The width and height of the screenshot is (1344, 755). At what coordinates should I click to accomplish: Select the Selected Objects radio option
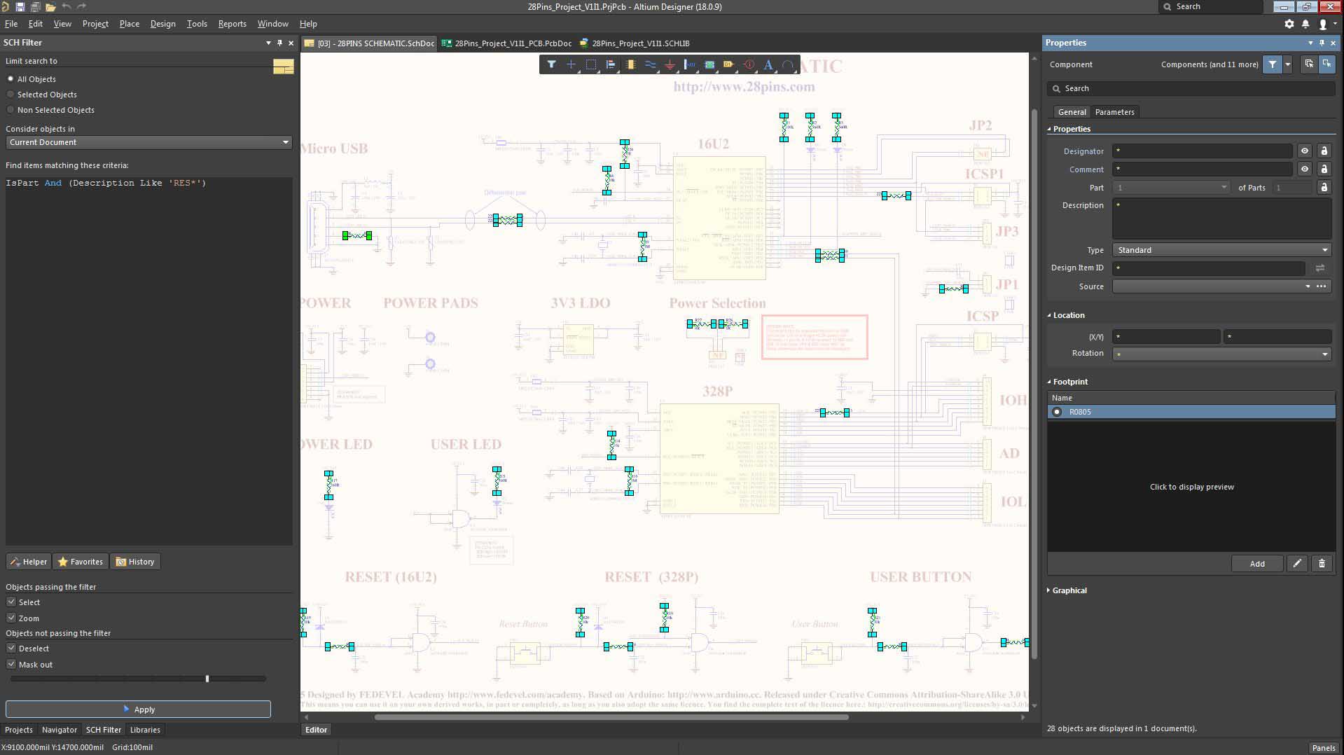pyautogui.click(x=11, y=95)
